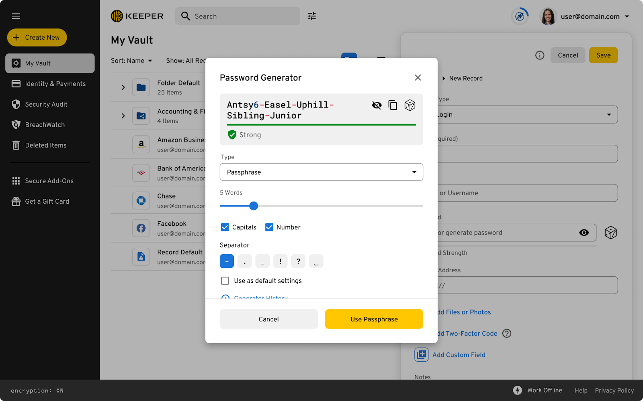Viewport: 643px width, 401px height.
Task: Click the Work Offline lightning icon
Action: click(x=518, y=390)
